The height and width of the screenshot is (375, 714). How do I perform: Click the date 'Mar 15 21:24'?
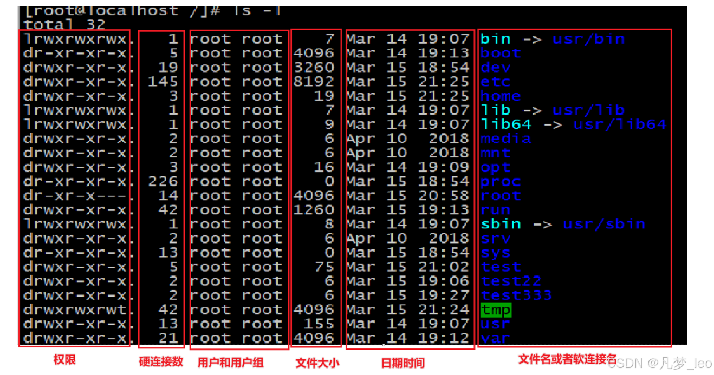pyautogui.click(x=408, y=310)
